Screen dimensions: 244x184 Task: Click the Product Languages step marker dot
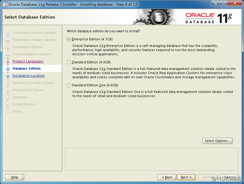click(8, 62)
